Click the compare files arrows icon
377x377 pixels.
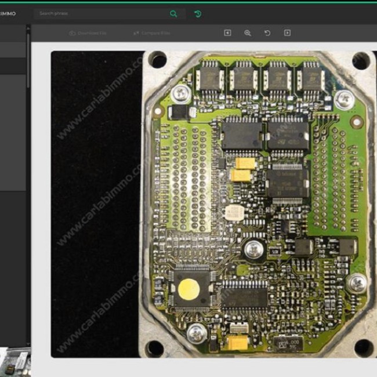(136, 33)
